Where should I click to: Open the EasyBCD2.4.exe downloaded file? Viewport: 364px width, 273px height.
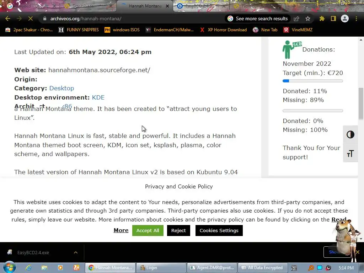pos(33,252)
